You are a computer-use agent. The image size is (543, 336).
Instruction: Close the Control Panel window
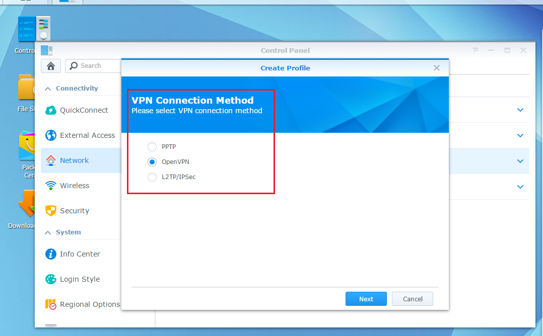point(523,50)
